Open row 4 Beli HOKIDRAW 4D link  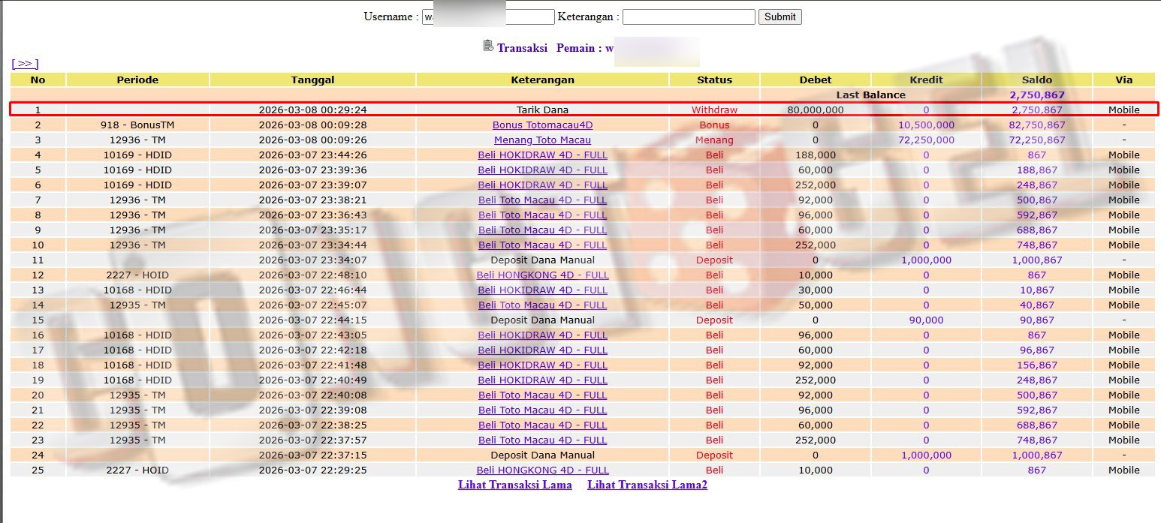[x=542, y=155]
